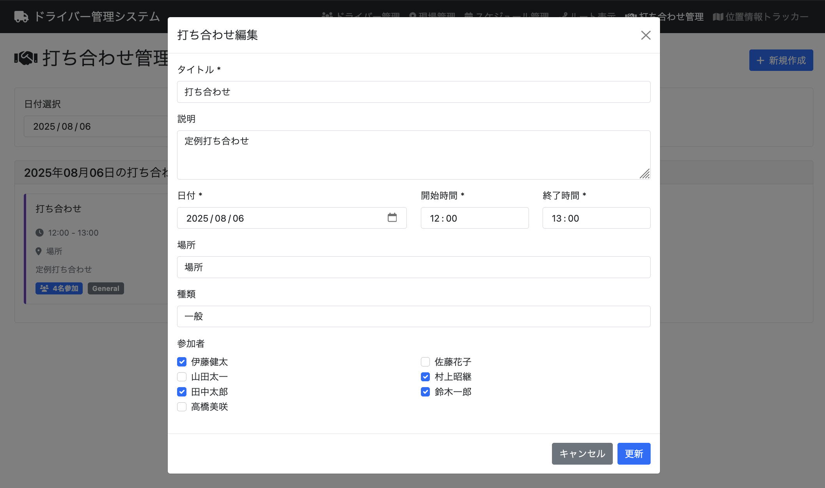The image size is (825, 488).
Task: Click the handshake icon beside the page heading
Action: click(26, 58)
